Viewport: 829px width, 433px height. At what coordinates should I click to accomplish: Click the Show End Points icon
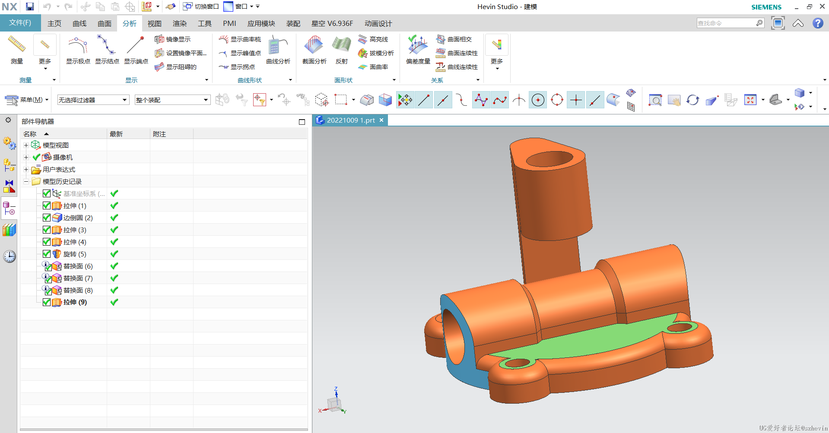click(136, 50)
